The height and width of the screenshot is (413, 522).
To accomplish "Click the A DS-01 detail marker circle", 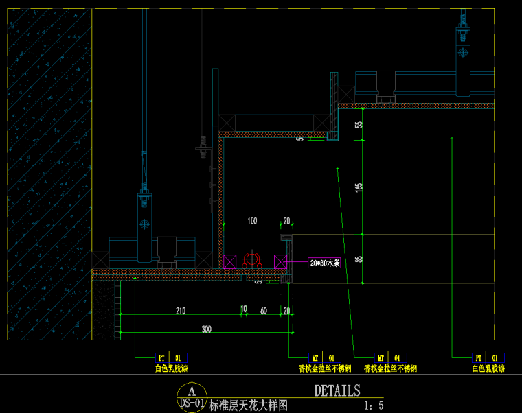I will pyautogui.click(x=192, y=396).
